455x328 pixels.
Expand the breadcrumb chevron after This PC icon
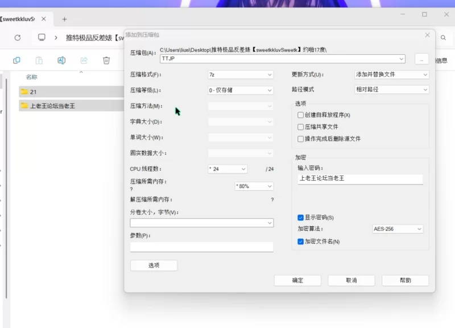[56, 38]
